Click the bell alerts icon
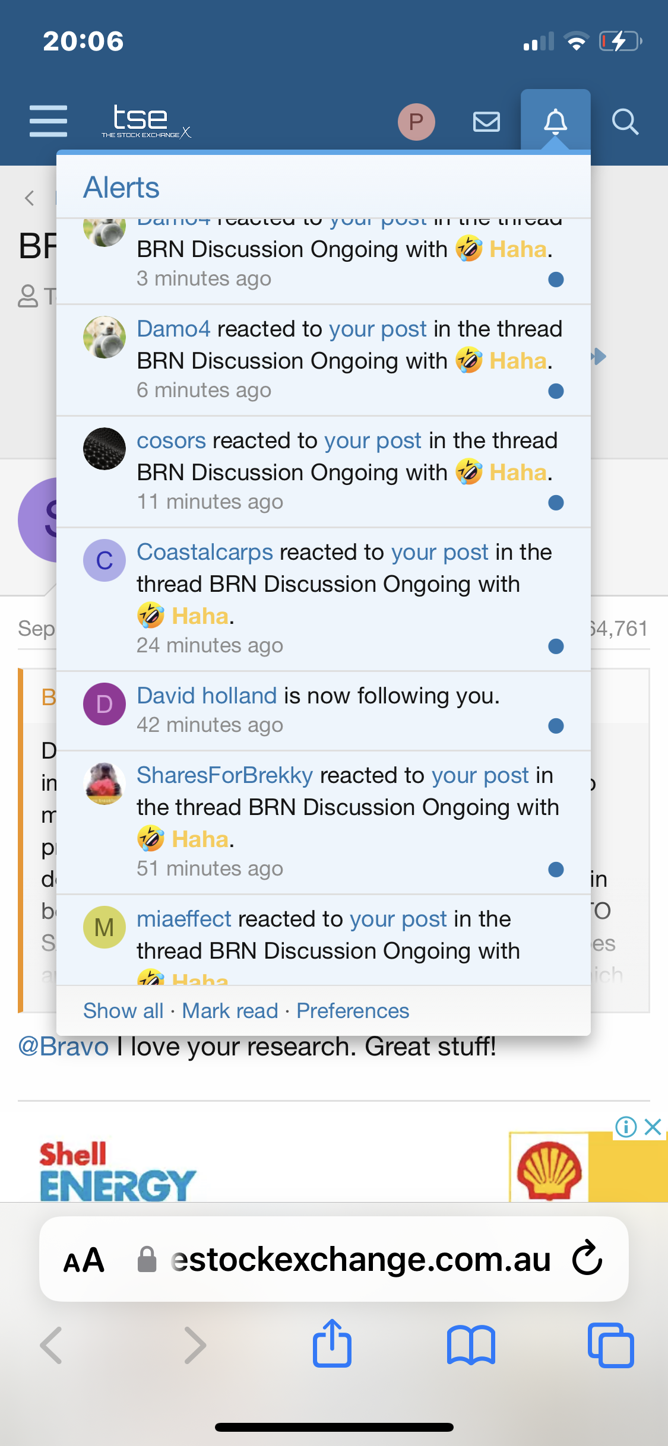Screen dimensions: 668x1446 click(x=555, y=121)
